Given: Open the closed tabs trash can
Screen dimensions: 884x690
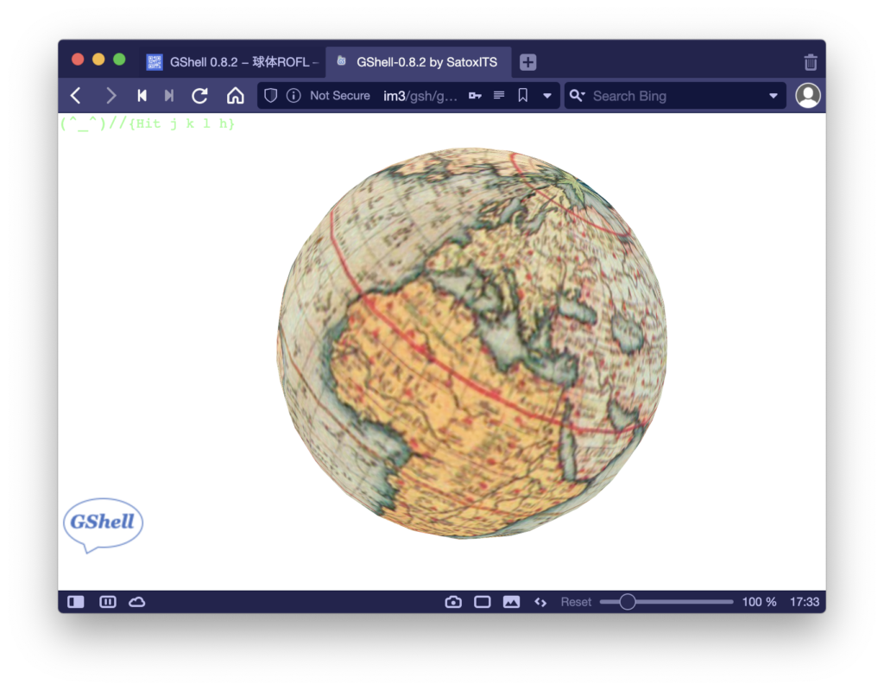Looking at the screenshot, I should click(810, 62).
